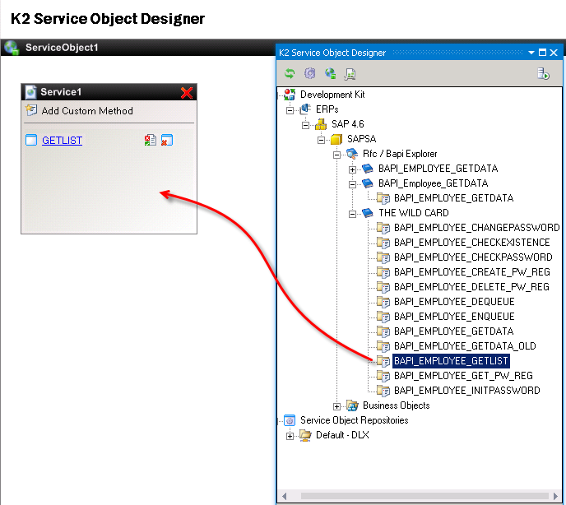Select BAPI_EMPLOYEE_DEQUEUE
The width and height of the screenshot is (566, 505).
pos(454,302)
